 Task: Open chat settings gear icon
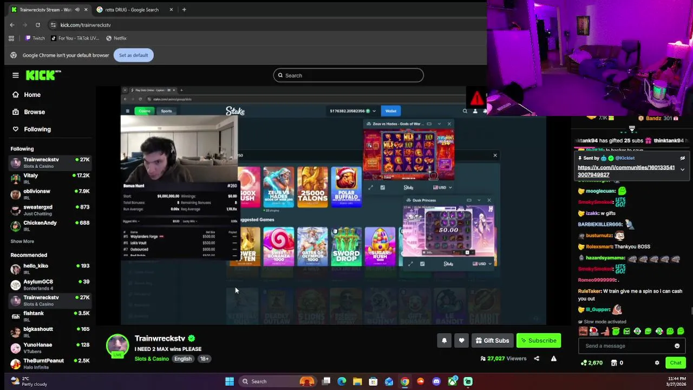click(657, 363)
